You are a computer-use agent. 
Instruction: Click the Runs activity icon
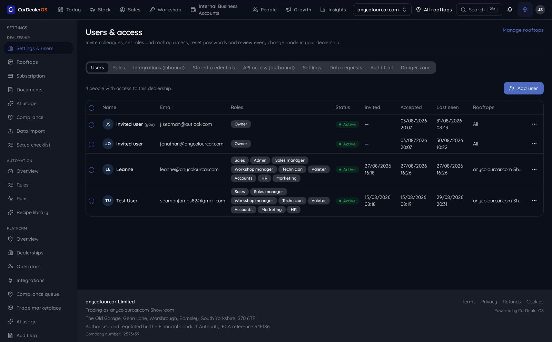(10, 199)
